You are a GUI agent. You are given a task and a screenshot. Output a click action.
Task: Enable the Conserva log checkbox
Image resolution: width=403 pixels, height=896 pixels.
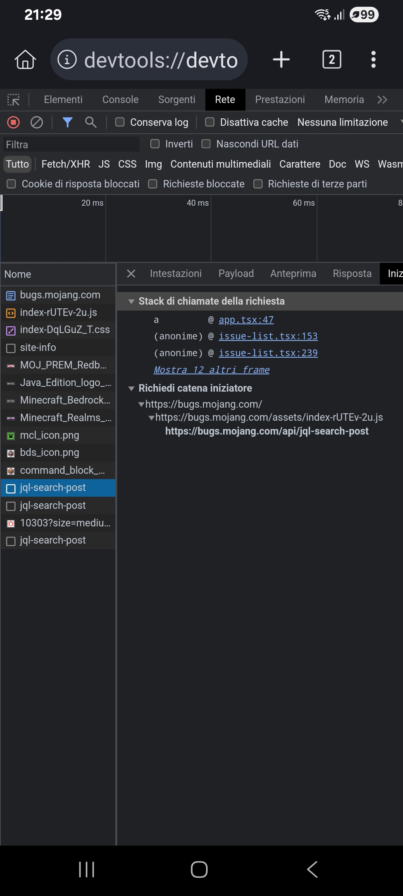click(120, 122)
